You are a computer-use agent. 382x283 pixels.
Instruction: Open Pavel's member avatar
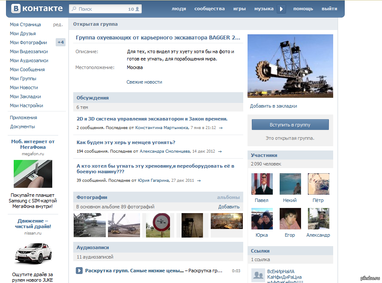point(262,184)
